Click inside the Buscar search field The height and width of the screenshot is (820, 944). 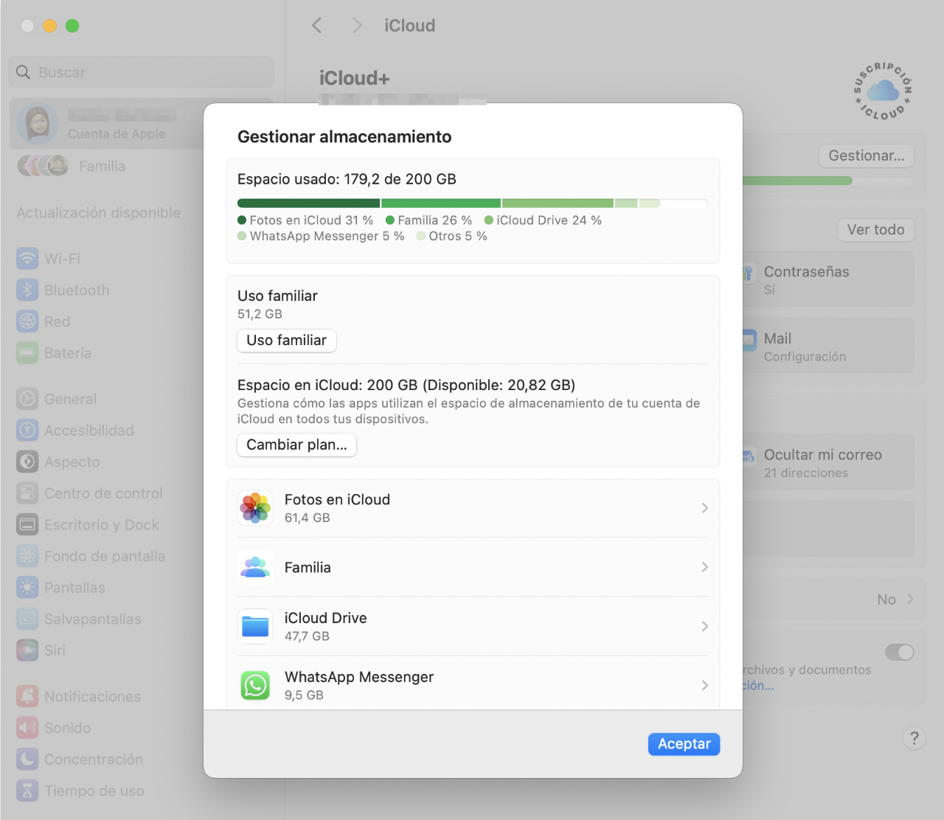point(140,72)
